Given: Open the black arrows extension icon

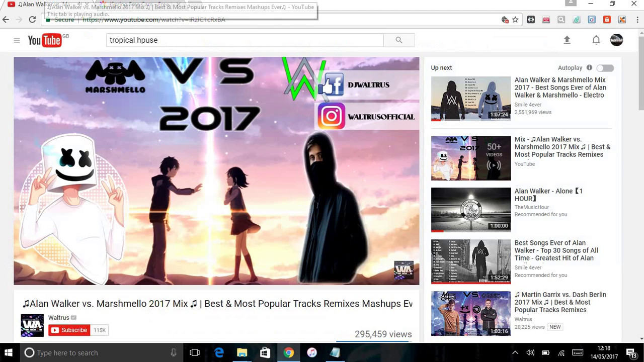Looking at the screenshot, I should tap(531, 20).
